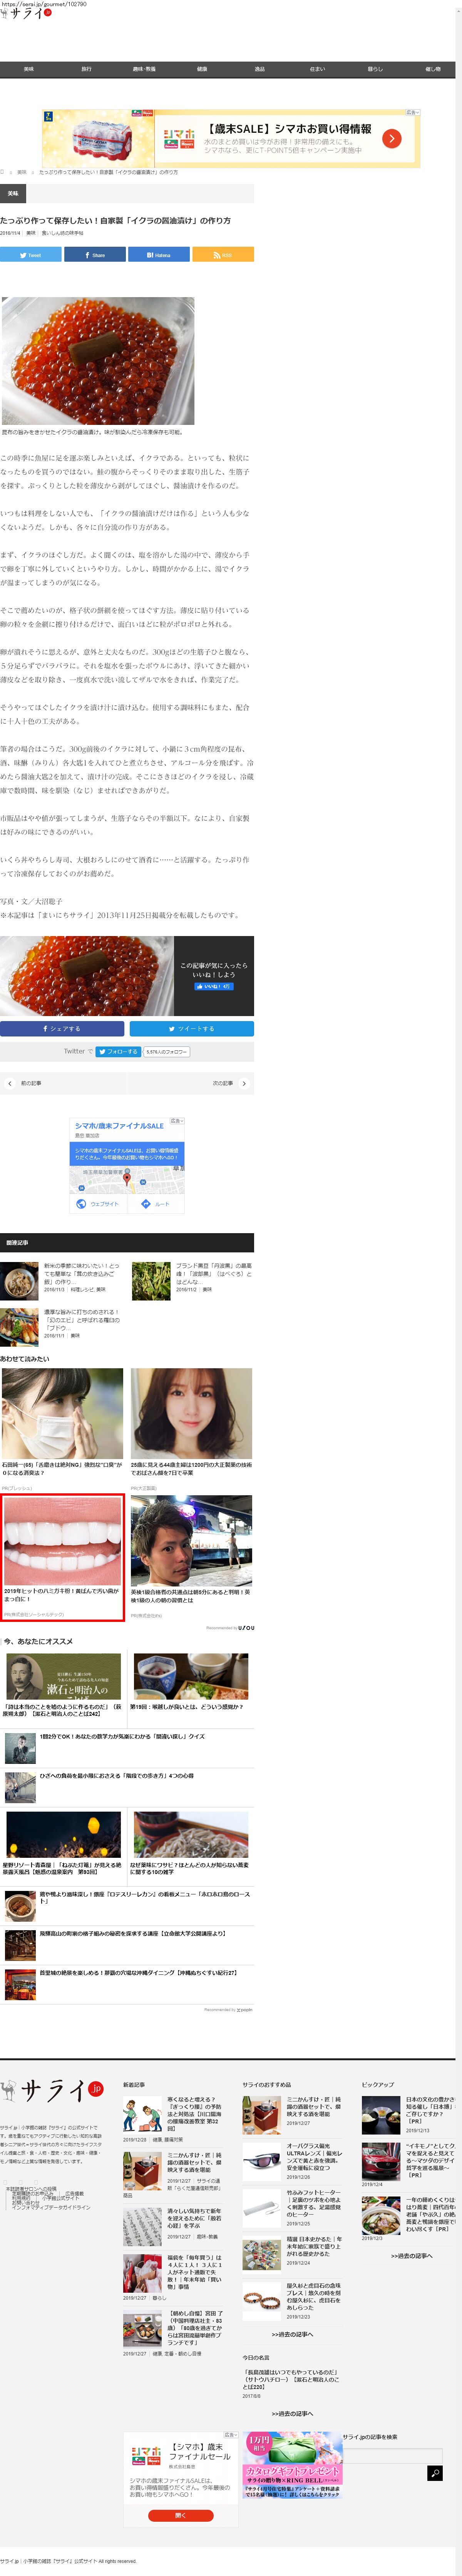Screen dimensions: 462x2576
Task: Click the home icon in the breadcrumb
Action: click(x=3, y=172)
